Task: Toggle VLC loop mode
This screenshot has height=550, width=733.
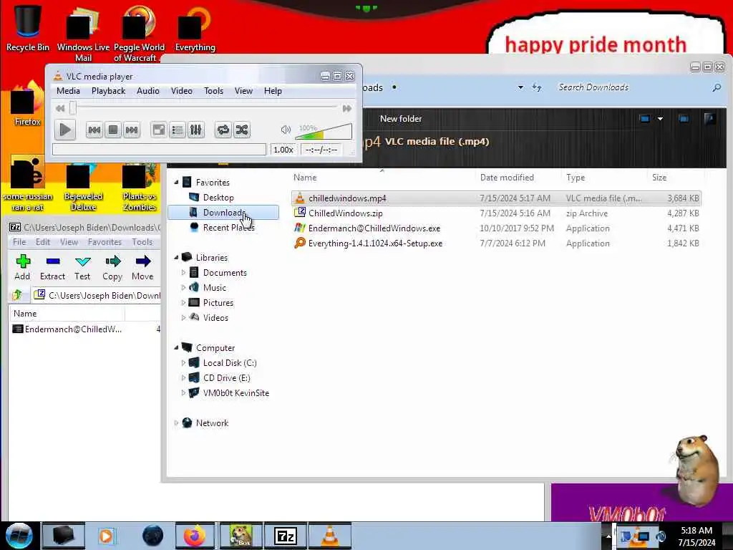Action: (223, 130)
